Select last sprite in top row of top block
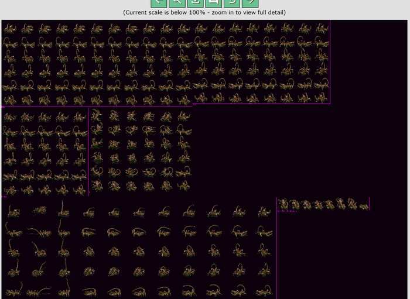The image size is (410, 299). (x=322, y=28)
